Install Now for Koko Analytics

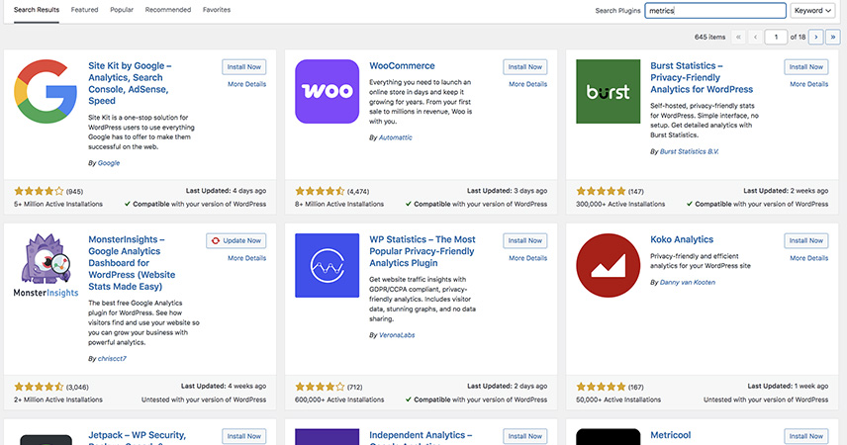coord(805,240)
